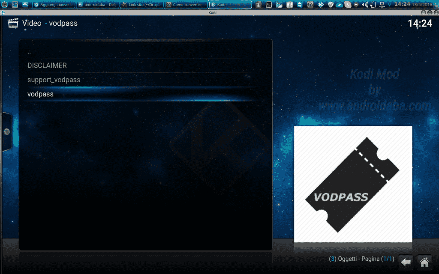Go back with the arrow button

point(406,262)
